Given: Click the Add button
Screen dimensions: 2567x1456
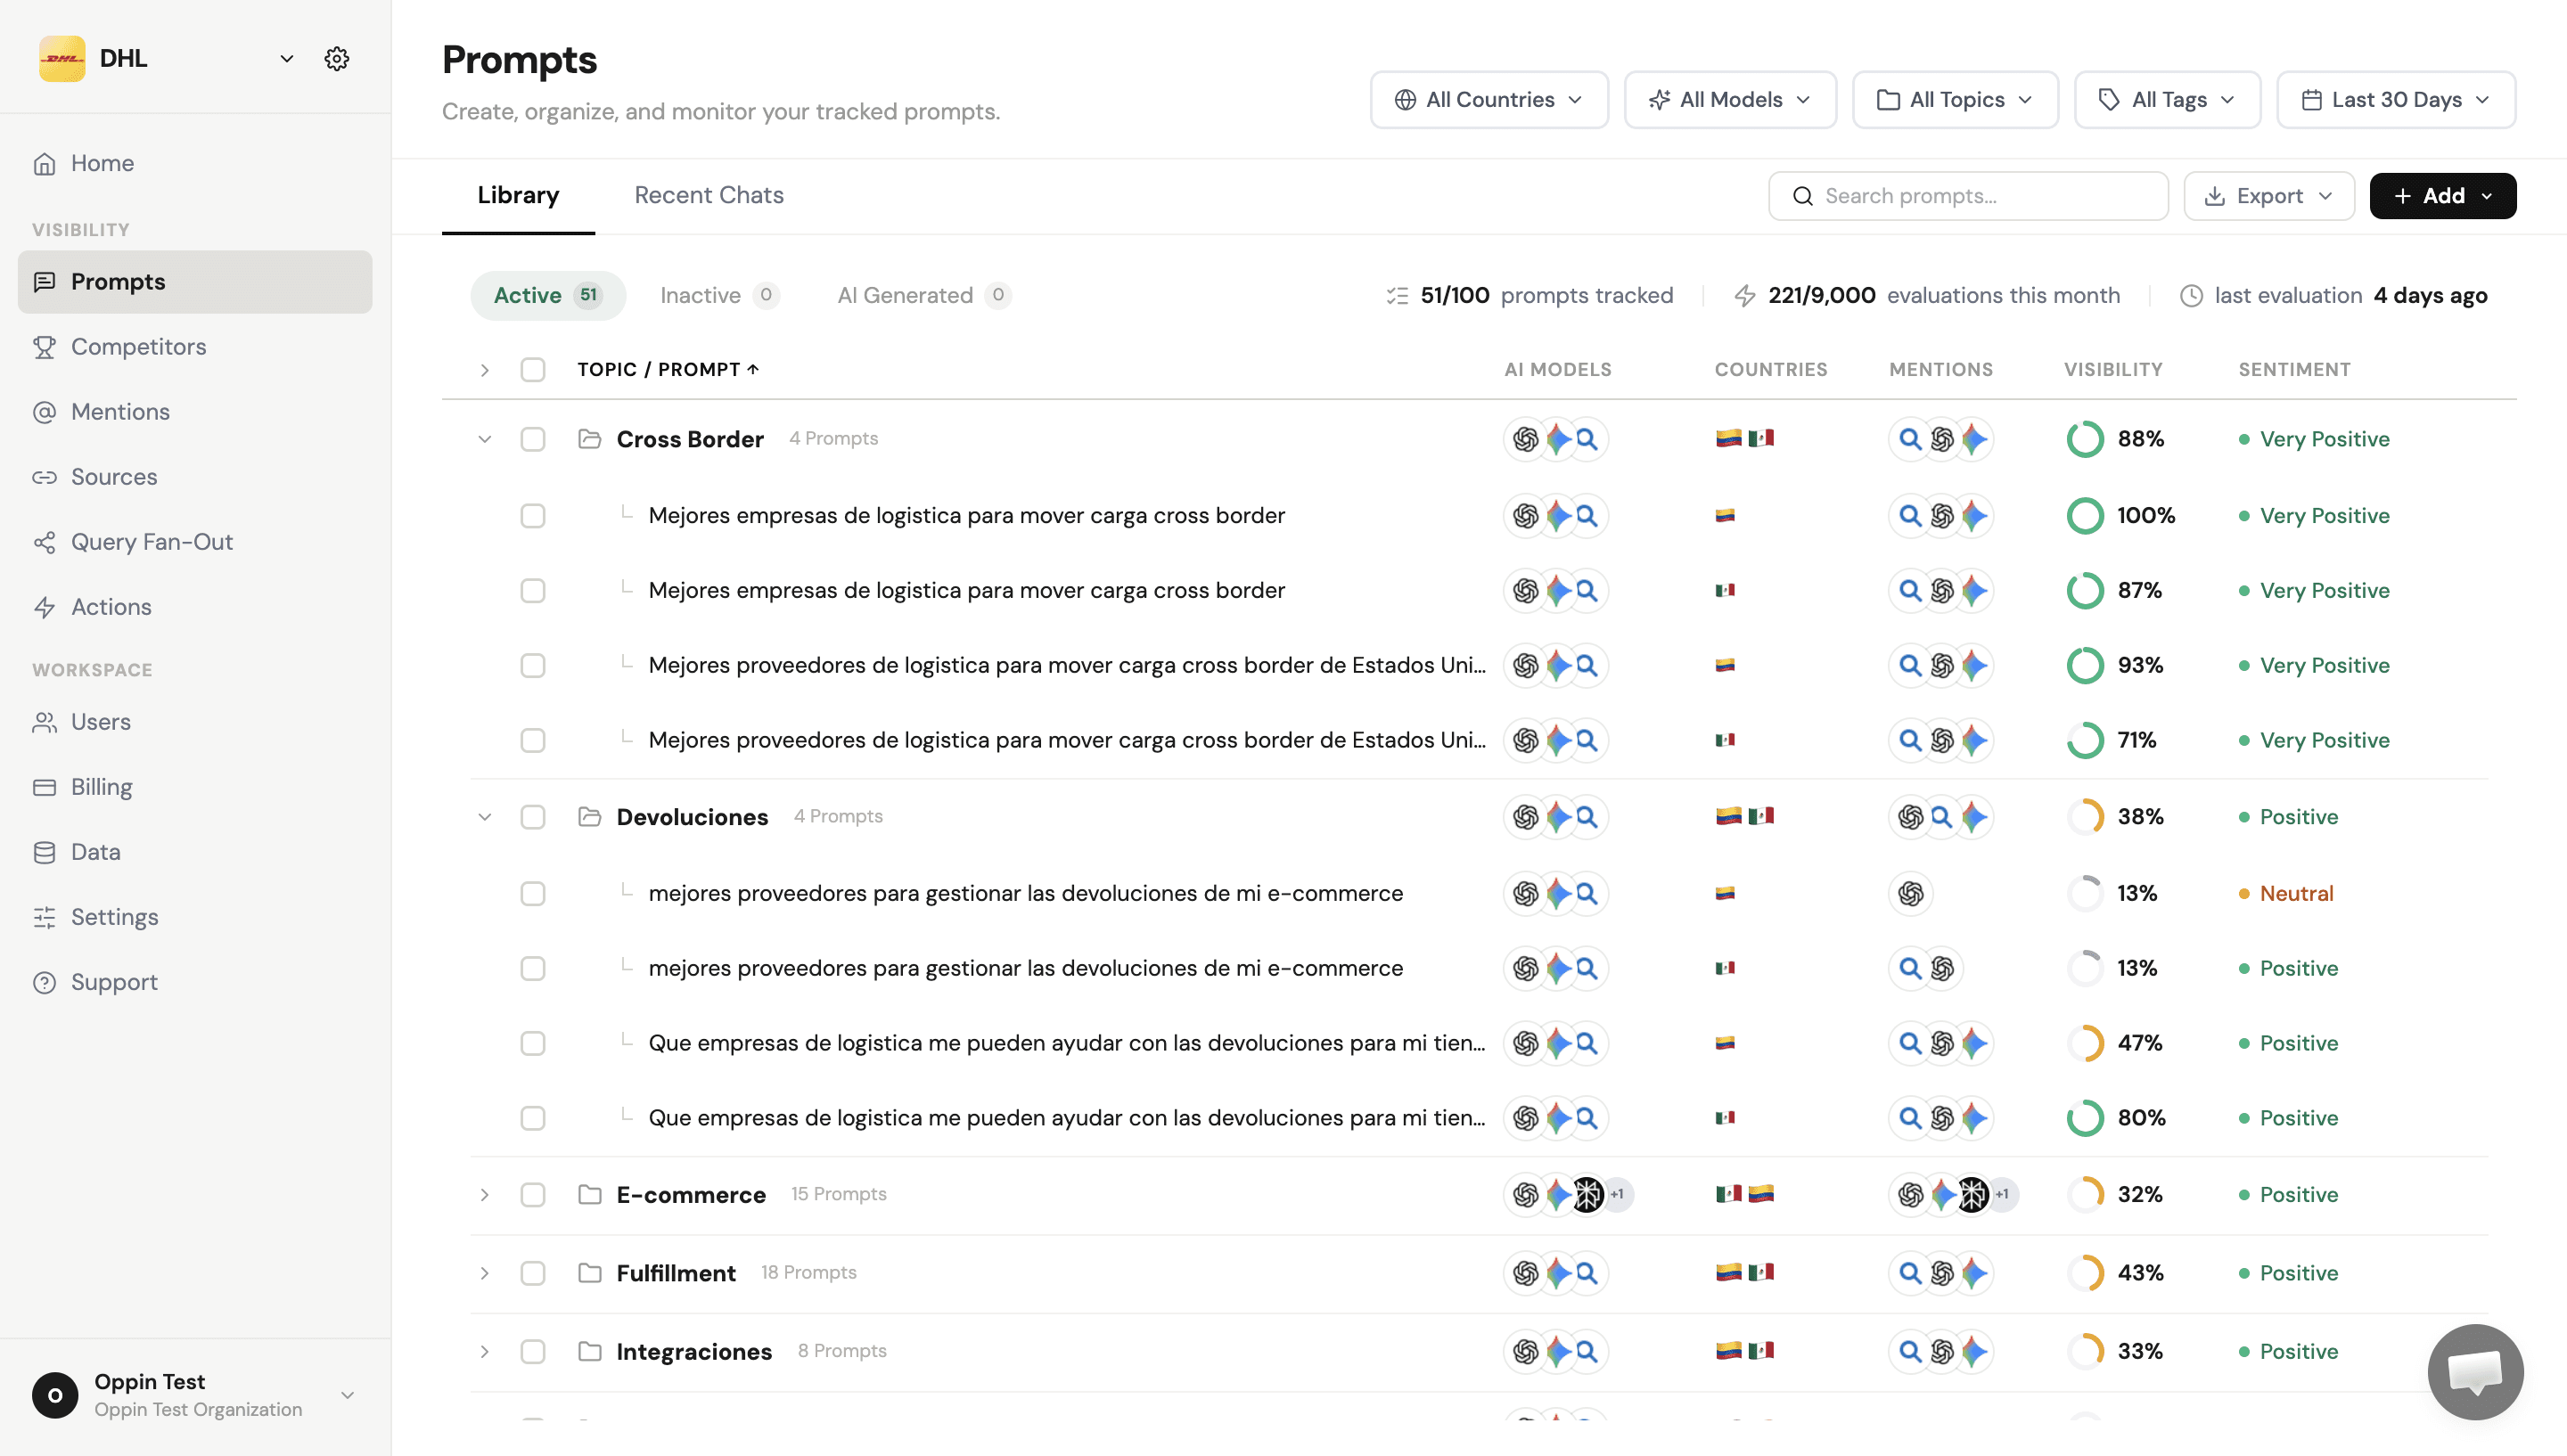Looking at the screenshot, I should pyautogui.click(x=2442, y=196).
